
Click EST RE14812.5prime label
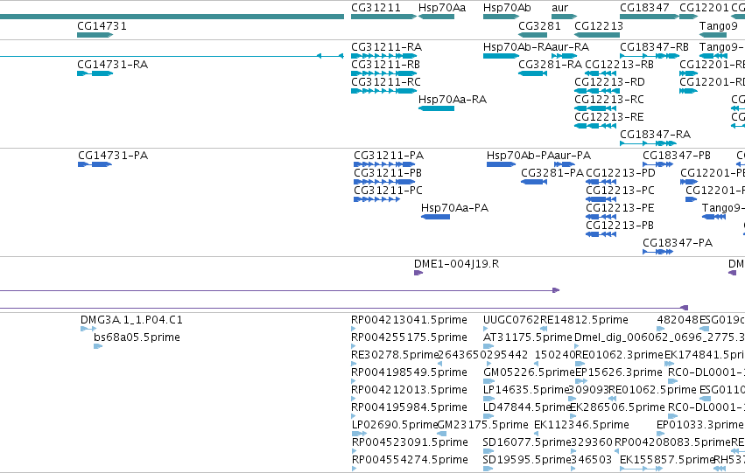click(584, 320)
